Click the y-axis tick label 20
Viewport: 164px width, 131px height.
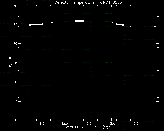click(x=15, y=44)
